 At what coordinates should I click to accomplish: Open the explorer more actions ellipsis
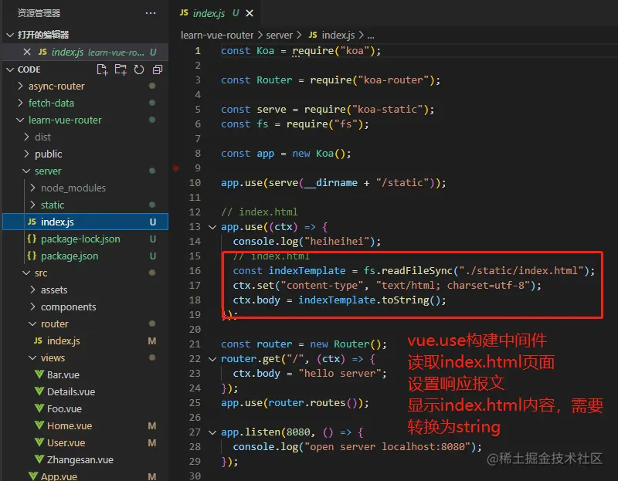click(151, 13)
